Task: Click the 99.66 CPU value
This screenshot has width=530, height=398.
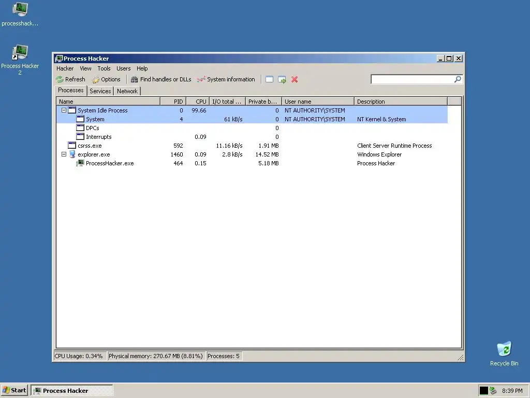Action: 199,110
